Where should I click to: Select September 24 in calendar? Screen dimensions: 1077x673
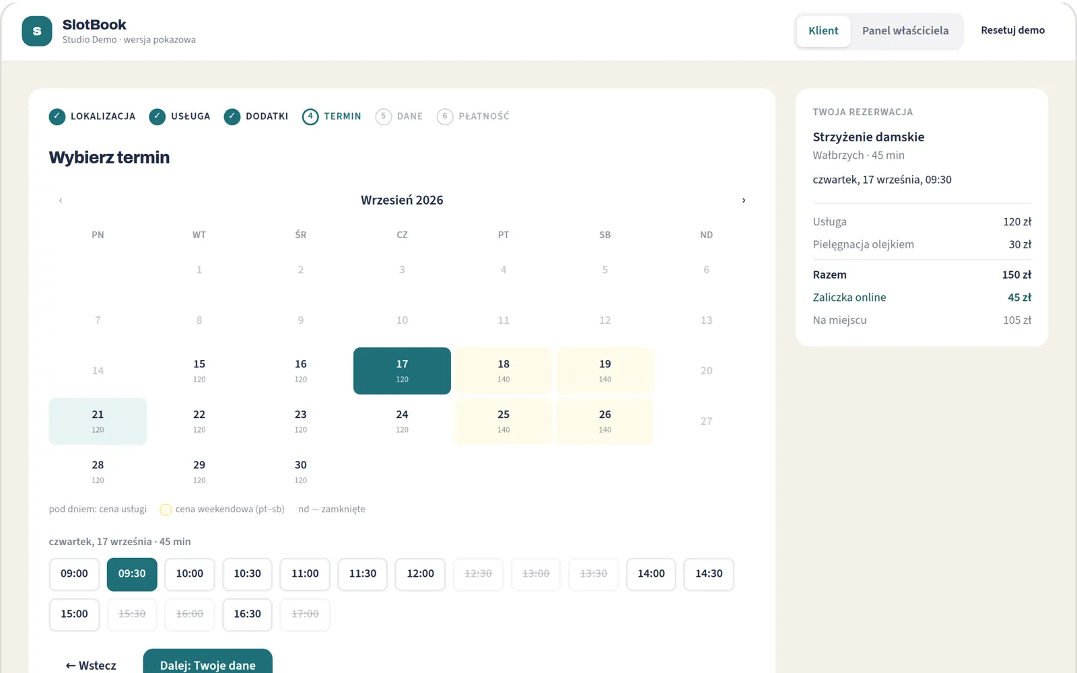[402, 421]
